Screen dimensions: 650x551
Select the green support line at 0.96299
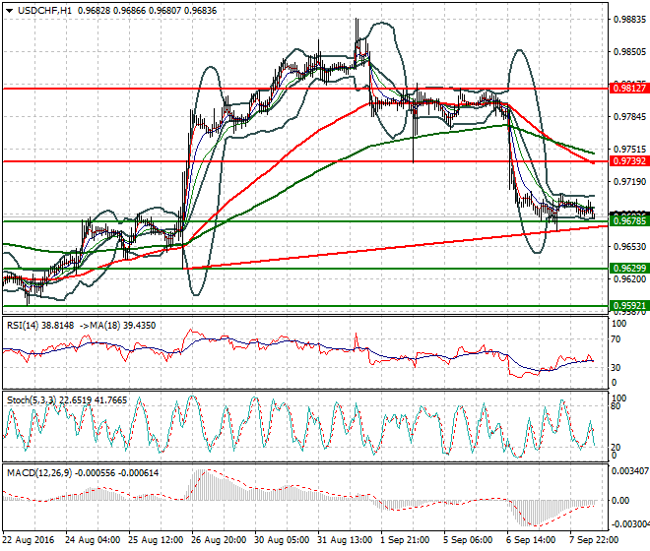305,269
